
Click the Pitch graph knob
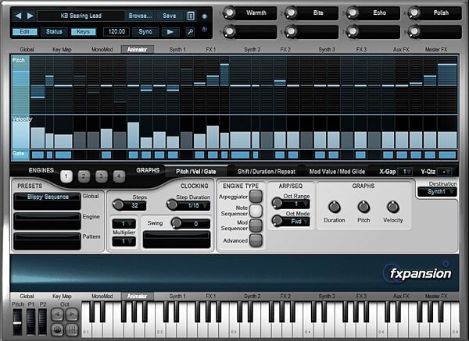[363, 207]
